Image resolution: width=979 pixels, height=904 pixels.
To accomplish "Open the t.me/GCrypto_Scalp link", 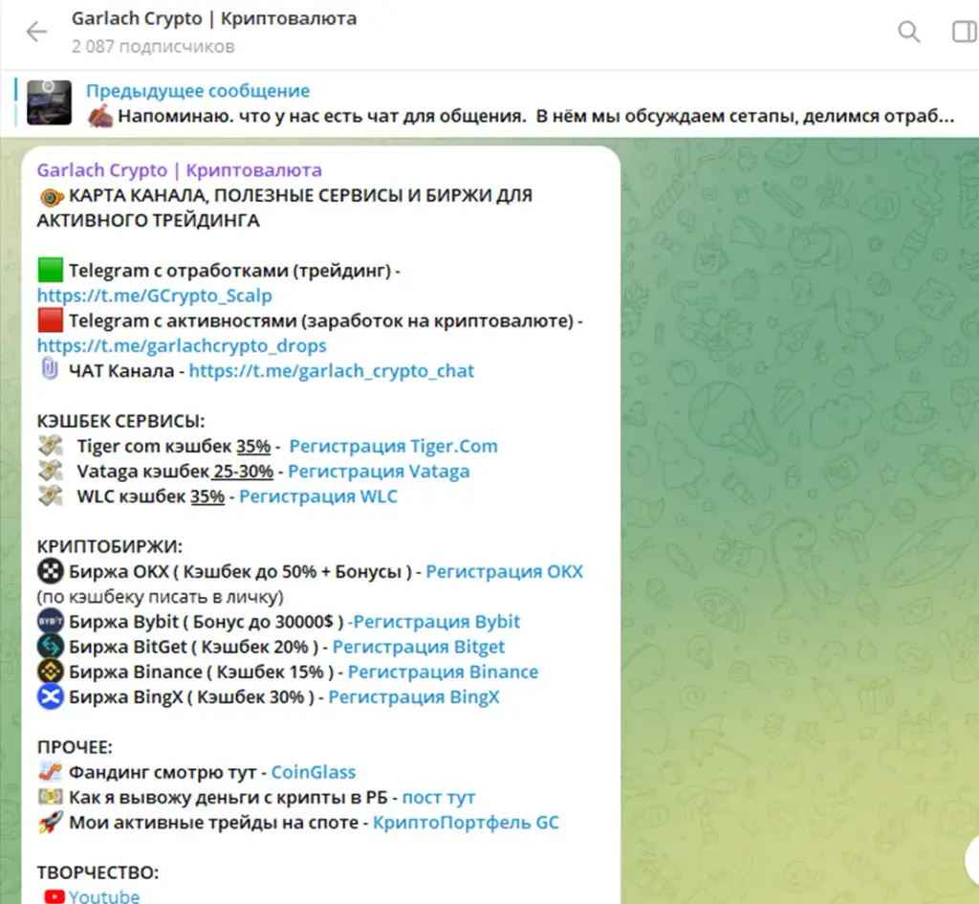I will [154, 296].
